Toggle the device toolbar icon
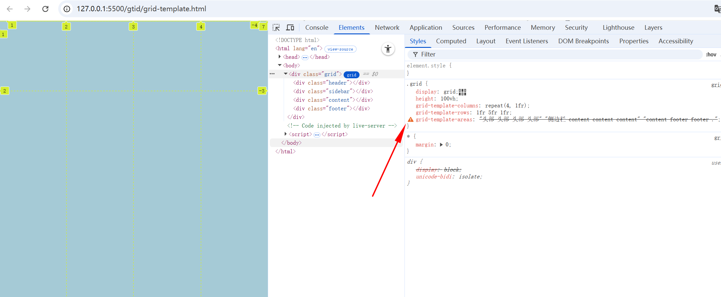 (x=290, y=27)
